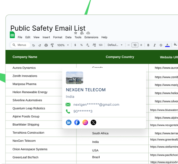Print the spreadsheet using printer icon
The width and height of the screenshot is (178, 164).
point(46,45)
